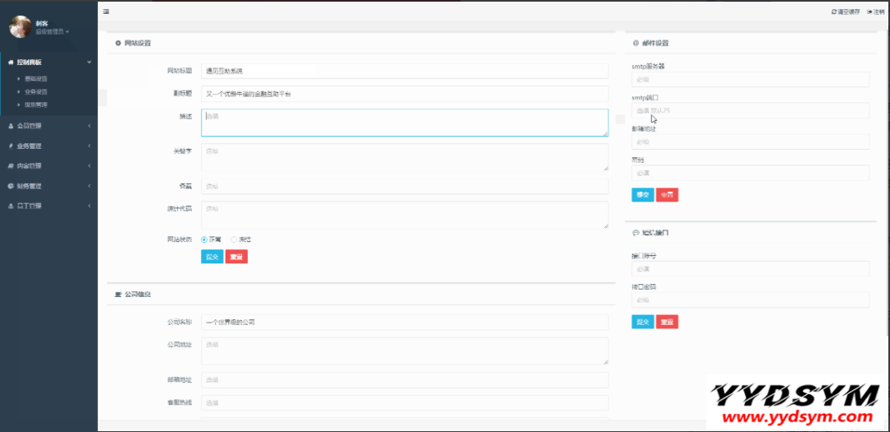Screen dimensions: 890x432
Task: Click the red reset button in 邮件设置
Action: pyautogui.click(x=667, y=195)
